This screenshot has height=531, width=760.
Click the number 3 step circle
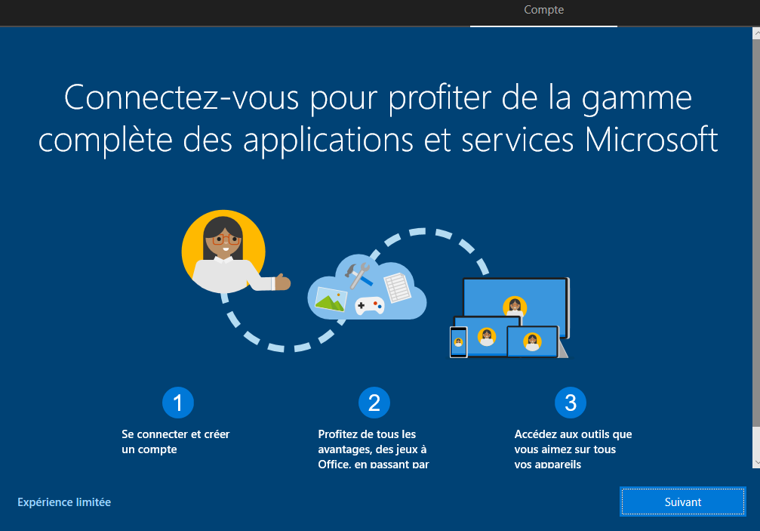coord(571,403)
